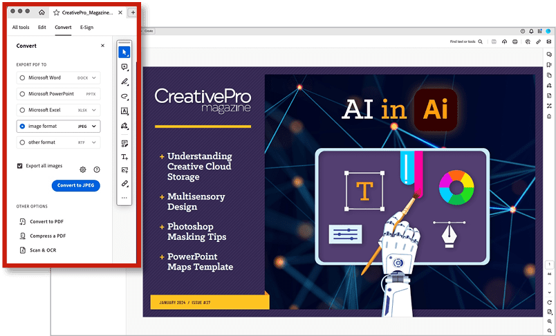The image size is (556, 336).
Task: Select the highlighter pen tool
Action: (124, 82)
